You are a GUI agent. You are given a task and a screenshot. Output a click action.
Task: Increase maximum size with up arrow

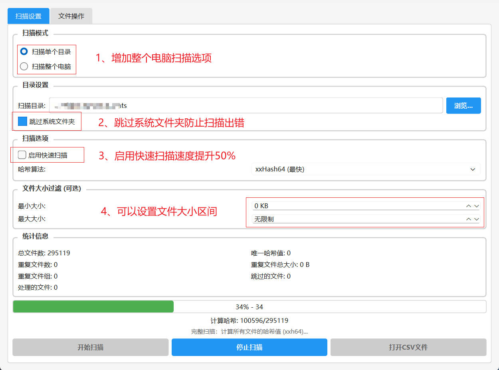click(469, 219)
